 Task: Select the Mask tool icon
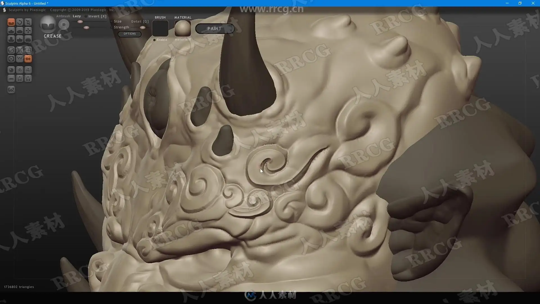11,59
